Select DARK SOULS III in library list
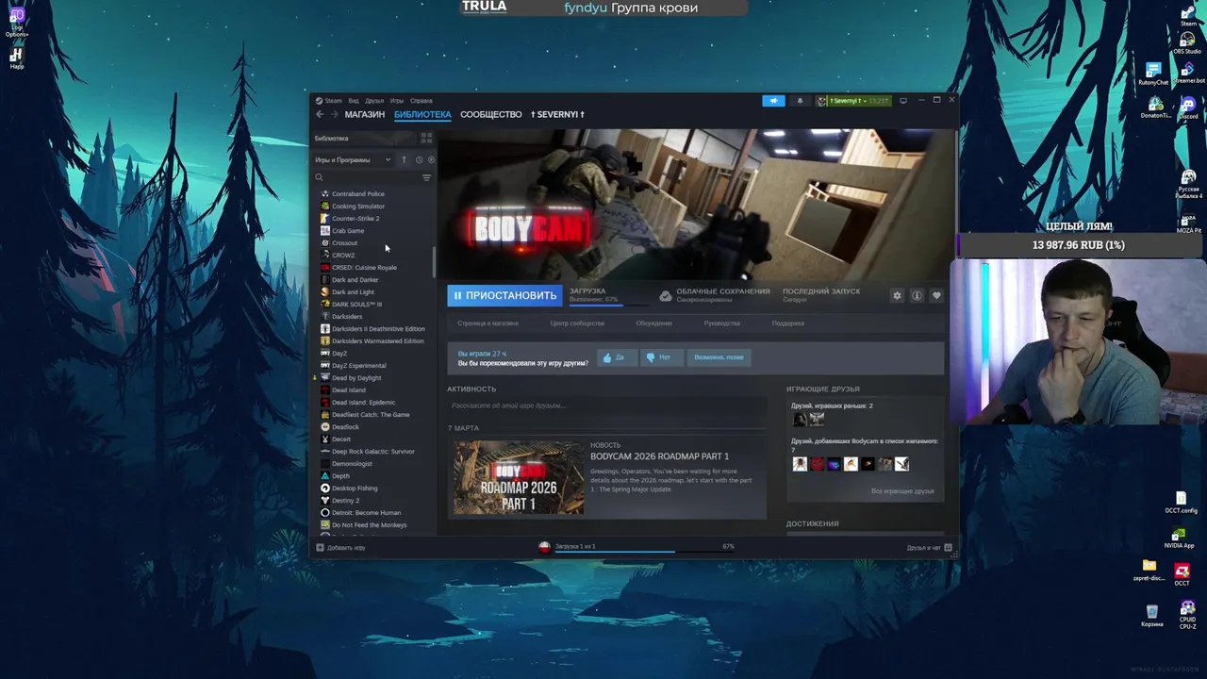 [356, 305]
